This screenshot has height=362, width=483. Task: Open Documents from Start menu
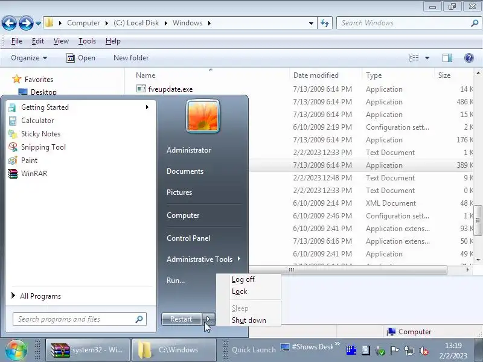(x=185, y=171)
